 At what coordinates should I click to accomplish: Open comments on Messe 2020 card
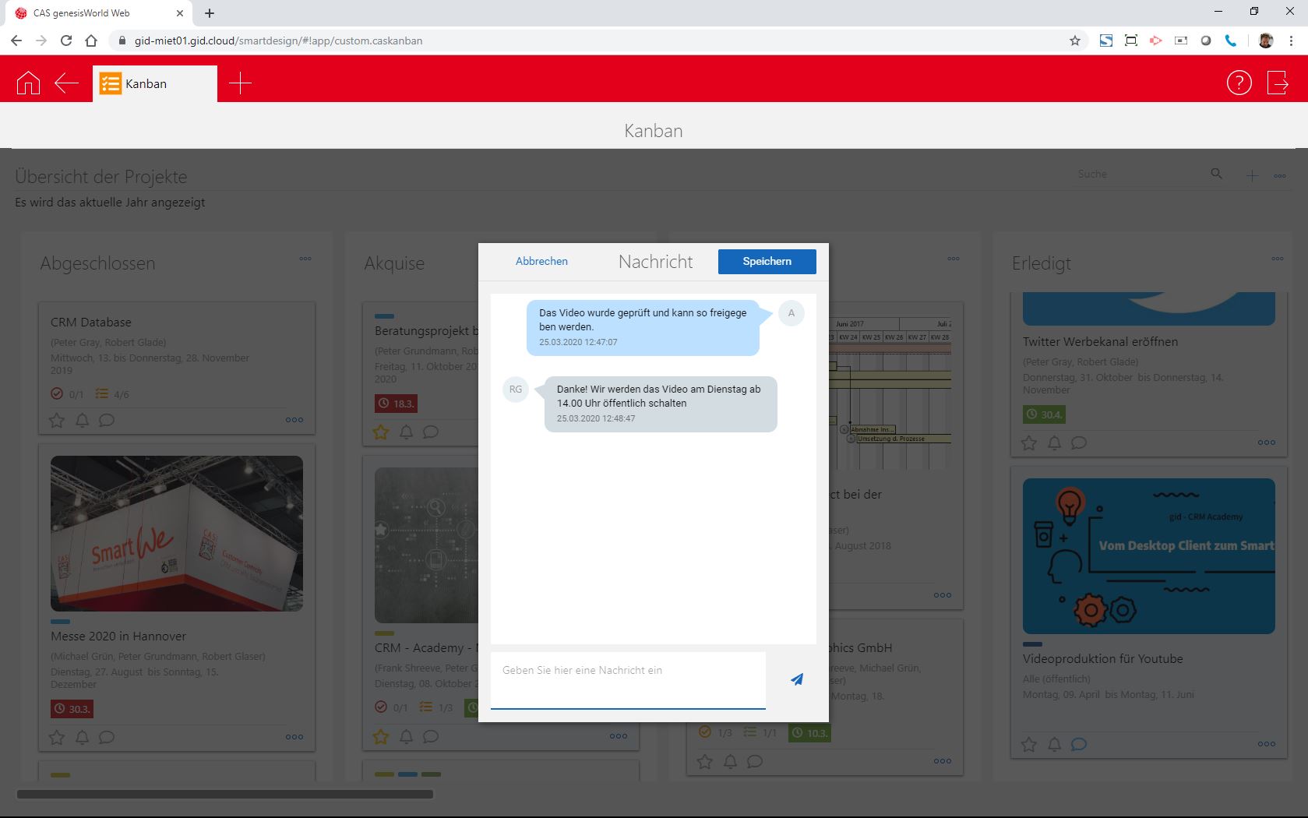point(107,737)
